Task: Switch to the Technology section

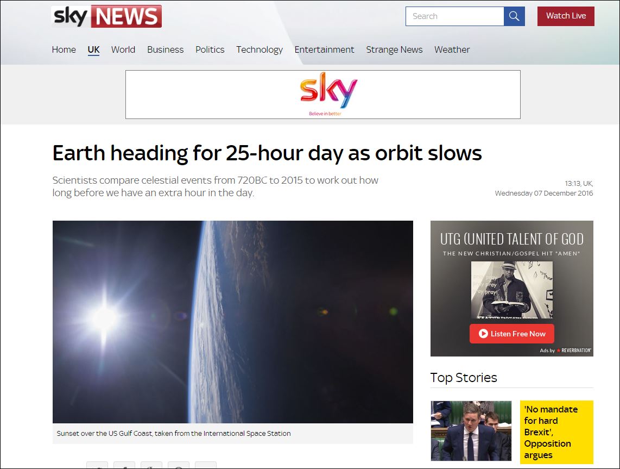Action: point(260,49)
